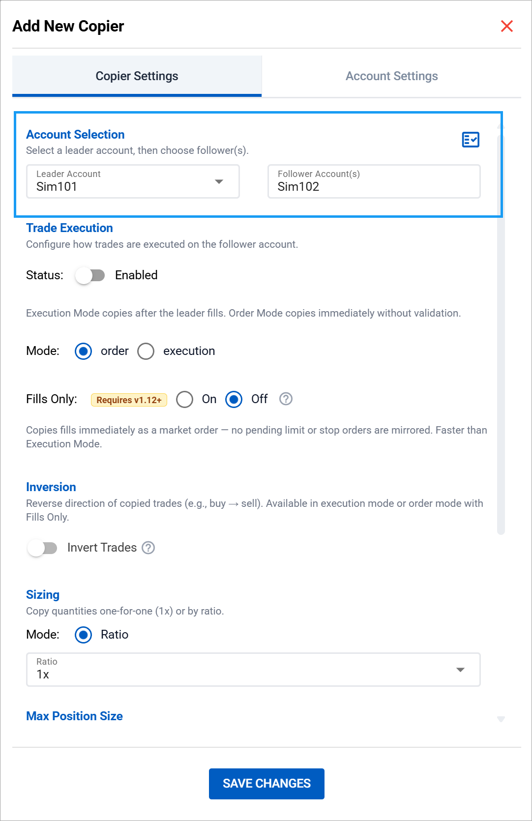Click the checklist icon in Account Selection

click(x=470, y=140)
